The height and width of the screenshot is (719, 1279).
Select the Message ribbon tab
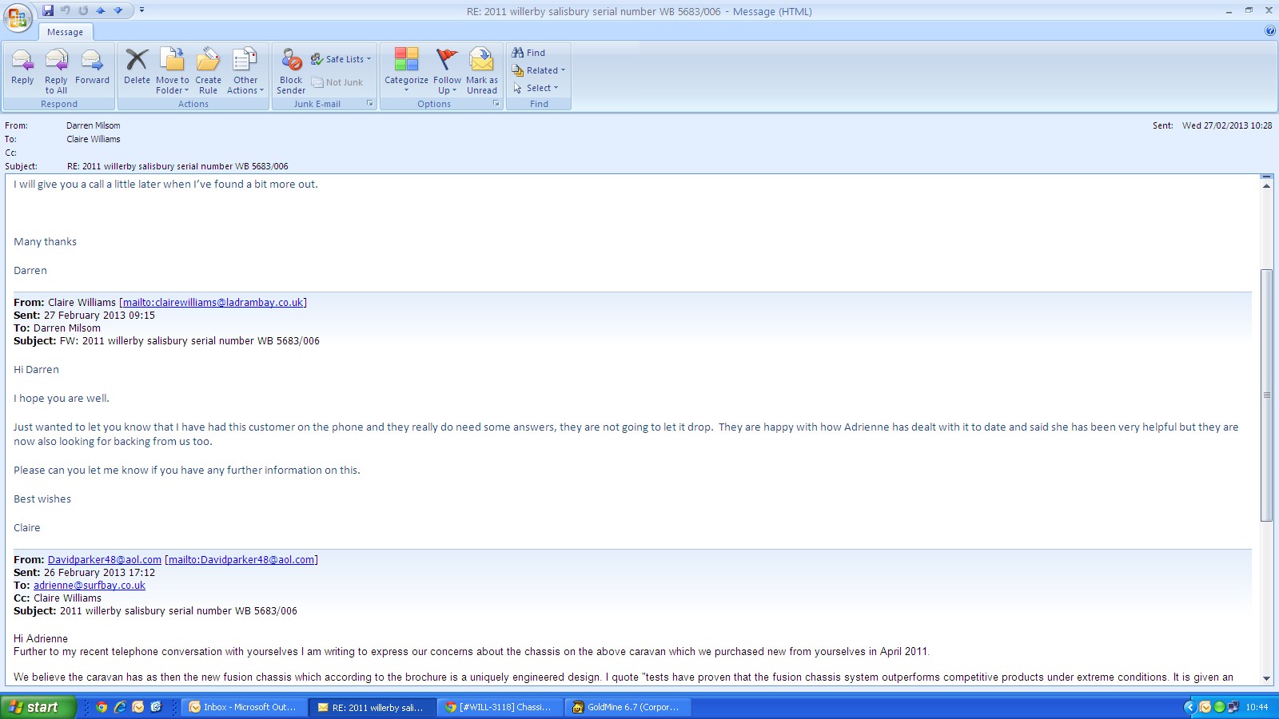coord(65,32)
